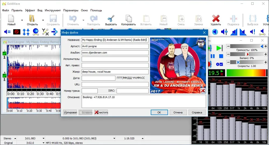The width and height of the screenshot is (269, 145).
Task: Increase volume with Громкость plus button
Action: tap(266, 46)
